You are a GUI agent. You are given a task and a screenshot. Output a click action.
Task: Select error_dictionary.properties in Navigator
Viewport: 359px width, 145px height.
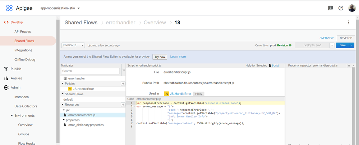pos(86,125)
